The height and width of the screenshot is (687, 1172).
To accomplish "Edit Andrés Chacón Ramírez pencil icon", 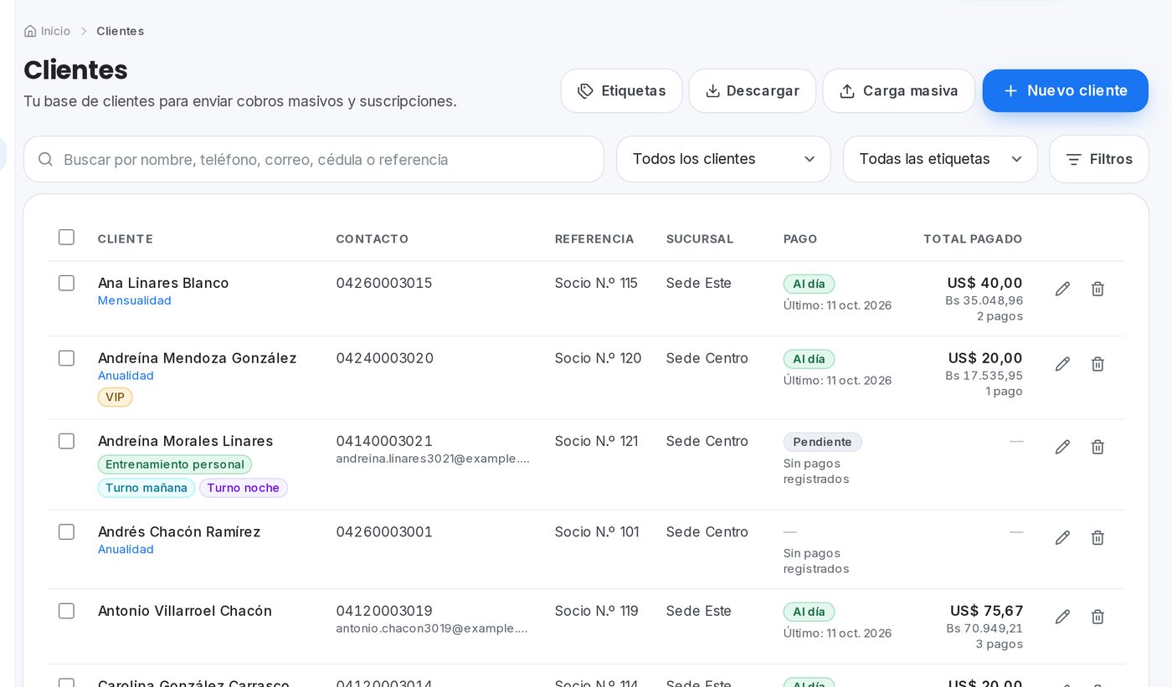I will (1062, 537).
